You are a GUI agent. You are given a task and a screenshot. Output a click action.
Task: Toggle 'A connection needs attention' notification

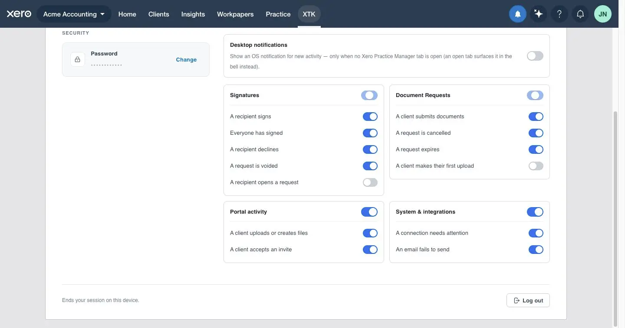tap(536, 233)
